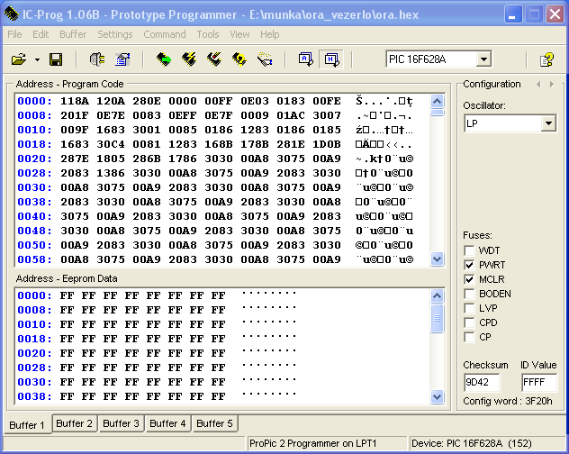Click Configuration panel right arrow
This screenshot has width=569, height=454.
[x=552, y=85]
